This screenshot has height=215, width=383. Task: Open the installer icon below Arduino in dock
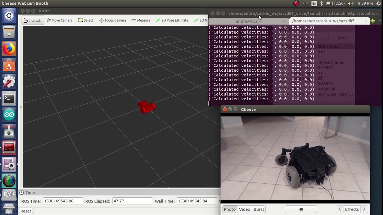coord(9,131)
